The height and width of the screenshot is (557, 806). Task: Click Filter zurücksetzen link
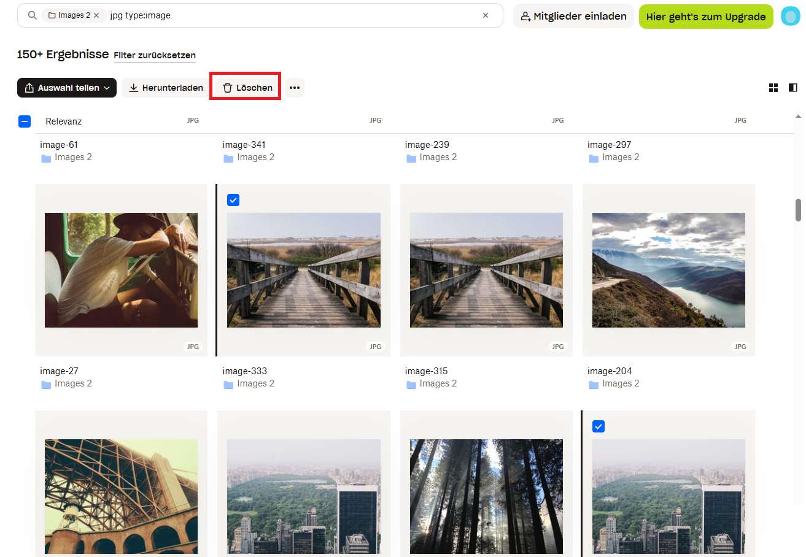(x=155, y=55)
